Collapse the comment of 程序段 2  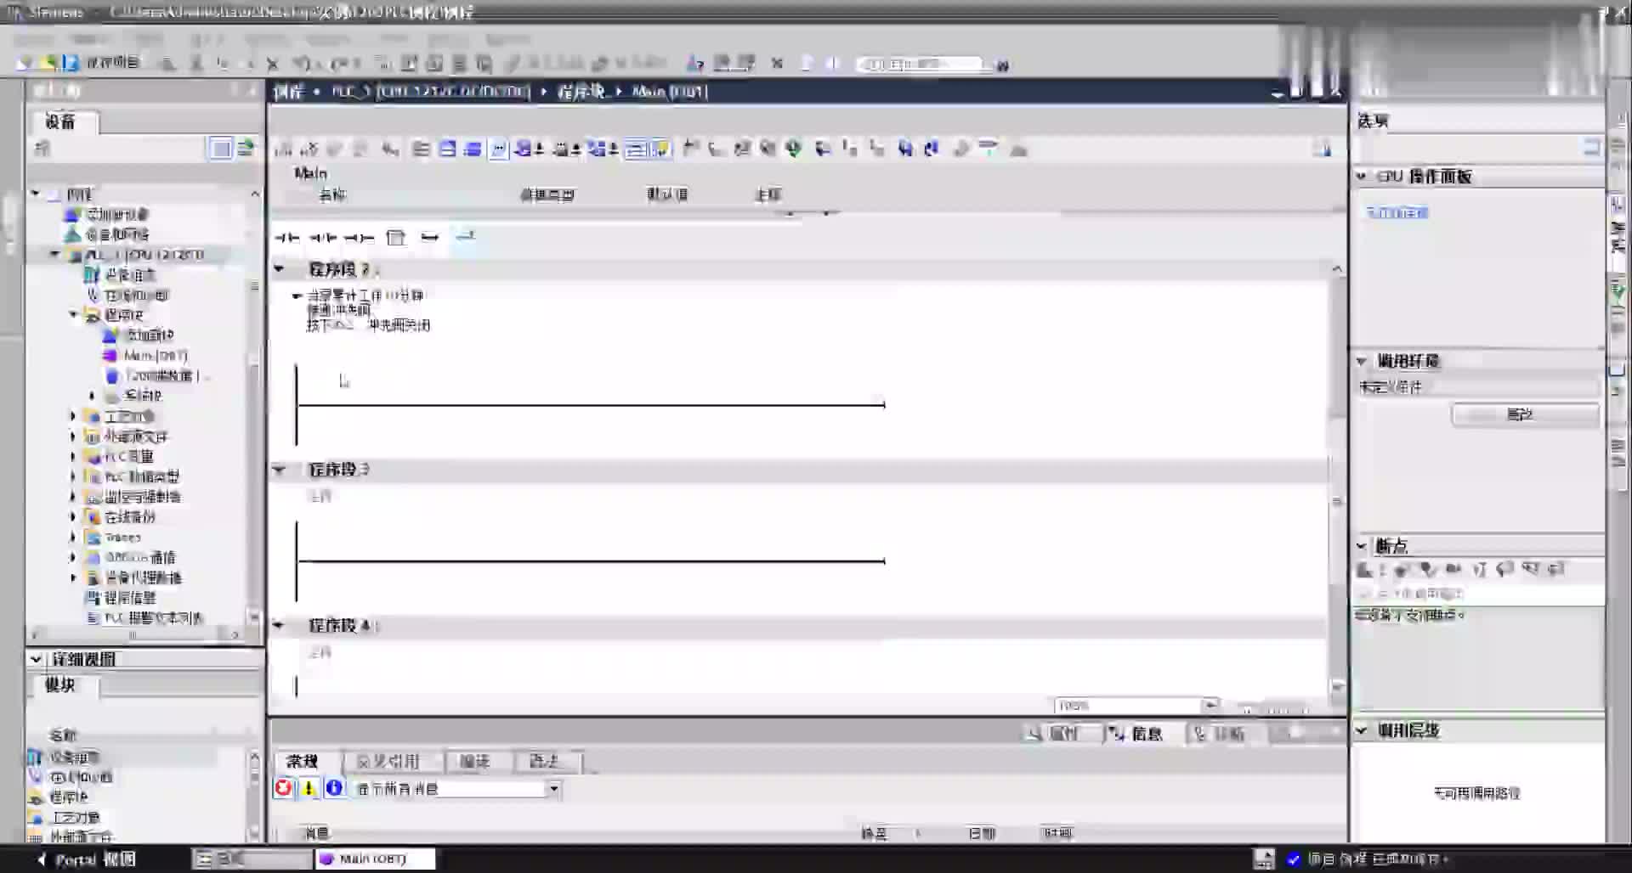tap(297, 296)
